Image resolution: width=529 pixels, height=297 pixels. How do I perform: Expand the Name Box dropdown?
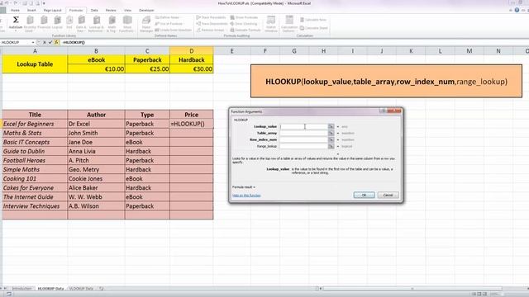click(x=33, y=42)
